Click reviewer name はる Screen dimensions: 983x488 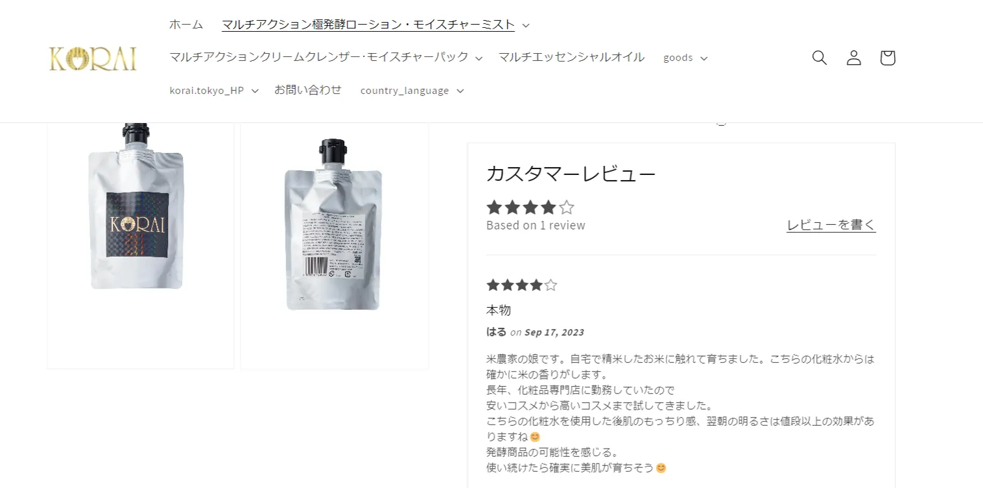tap(496, 332)
